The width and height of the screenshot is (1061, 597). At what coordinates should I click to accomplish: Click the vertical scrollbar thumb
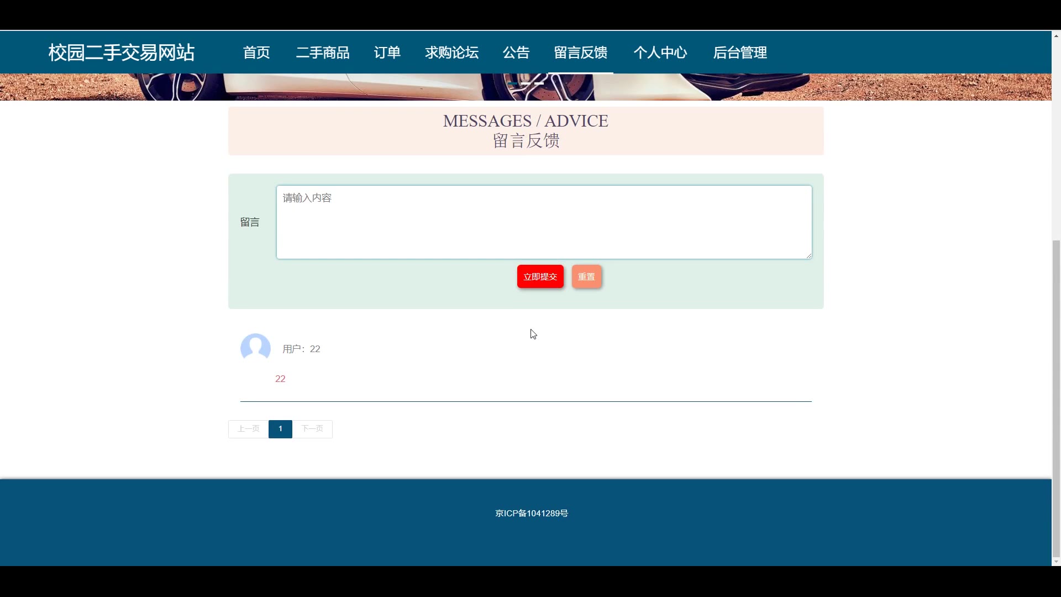(1056, 398)
